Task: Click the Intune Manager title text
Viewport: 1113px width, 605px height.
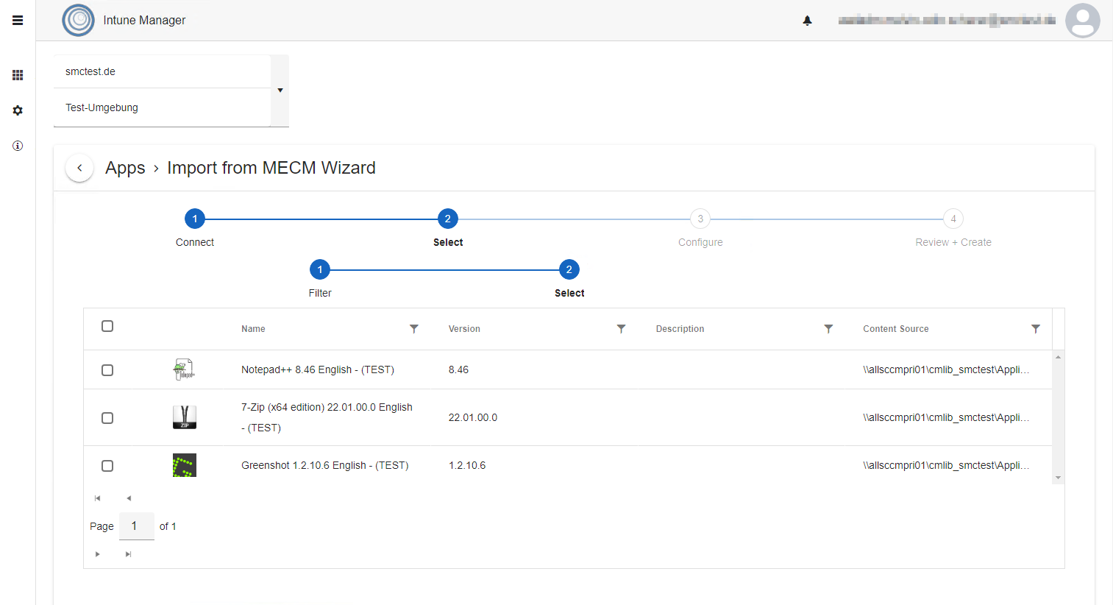Action: click(144, 21)
